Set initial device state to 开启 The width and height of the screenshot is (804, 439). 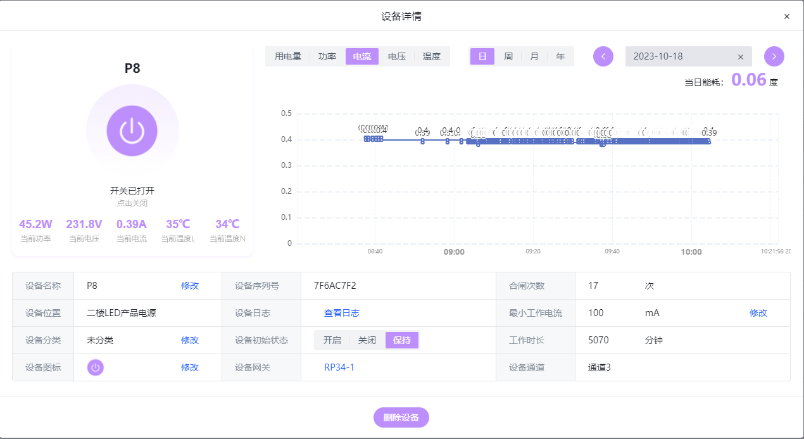pos(332,340)
